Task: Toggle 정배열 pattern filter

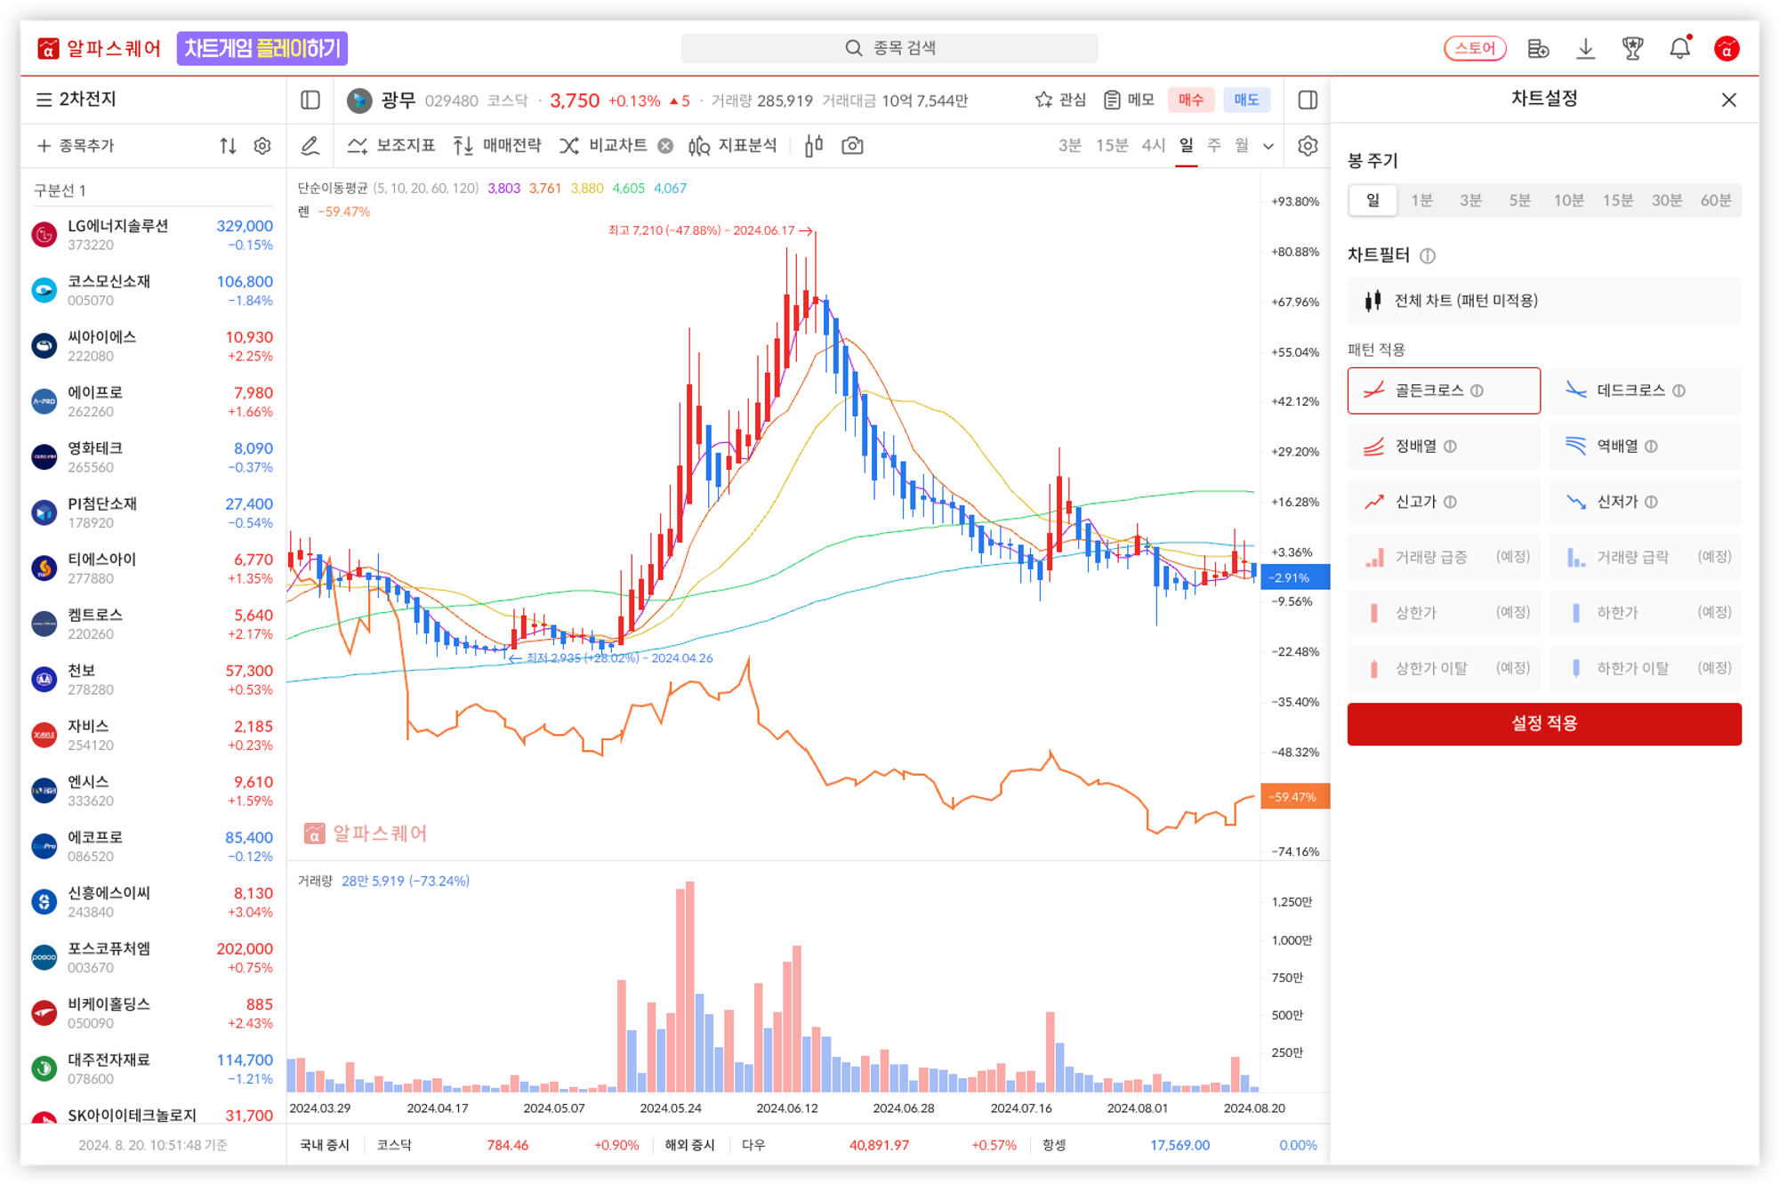Action: pos(1444,447)
